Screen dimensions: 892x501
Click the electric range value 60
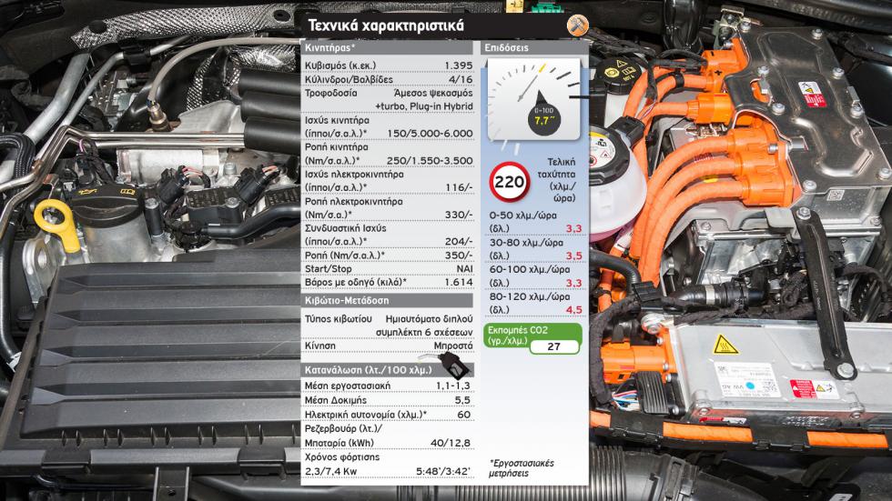464,415
